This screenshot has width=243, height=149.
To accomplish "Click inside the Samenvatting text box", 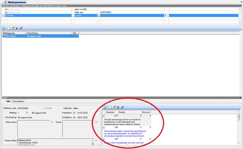I will (x=54, y=142).
